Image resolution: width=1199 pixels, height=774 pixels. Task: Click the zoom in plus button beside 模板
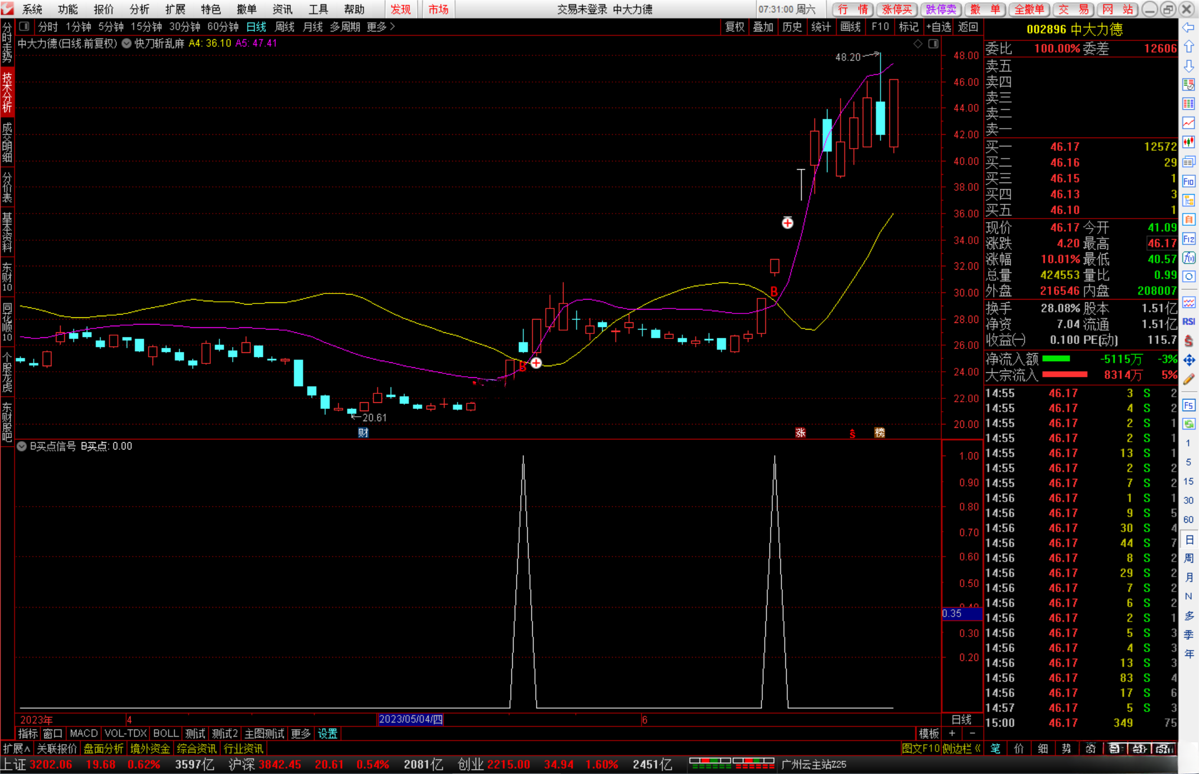click(952, 733)
